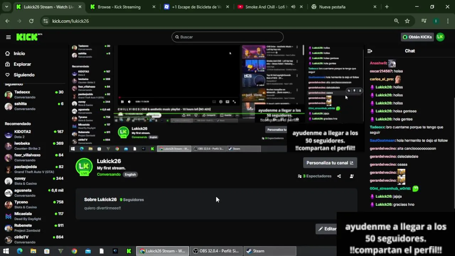Click username SaulGoatmaan in chat

pos(382,140)
